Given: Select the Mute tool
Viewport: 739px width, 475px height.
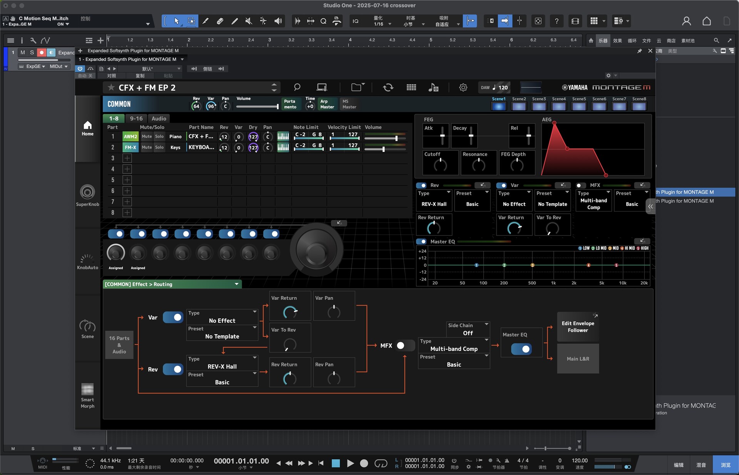Looking at the screenshot, I should coord(249,21).
